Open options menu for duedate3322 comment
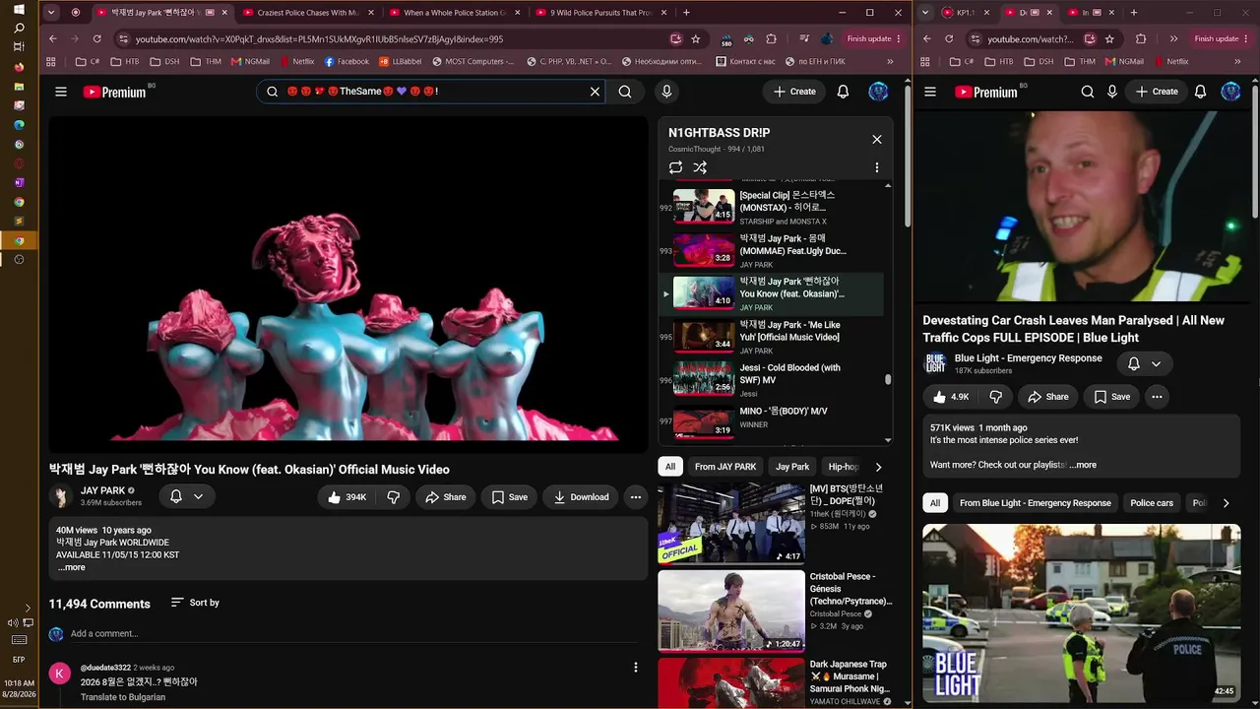Image resolution: width=1260 pixels, height=709 pixels. (636, 668)
